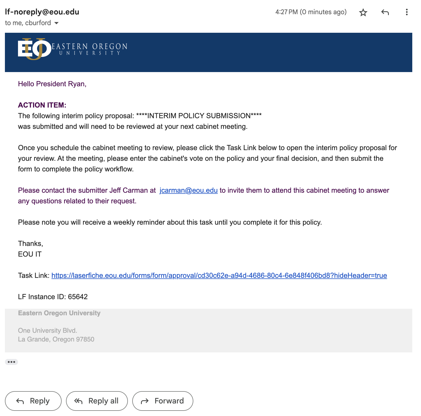Click the "to me, cburford" recipients line
Viewport: 421px width, 416px height.
click(x=28, y=23)
